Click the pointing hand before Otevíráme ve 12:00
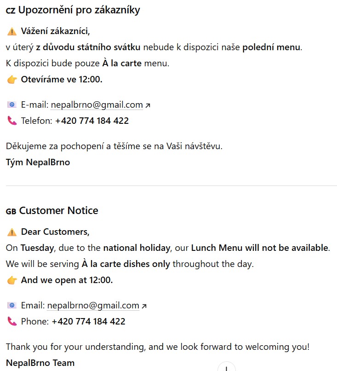 12,80
